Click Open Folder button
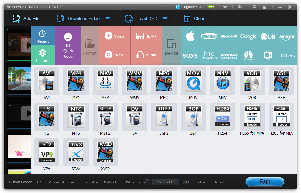 pyautogui.click(x=166, y=182)
